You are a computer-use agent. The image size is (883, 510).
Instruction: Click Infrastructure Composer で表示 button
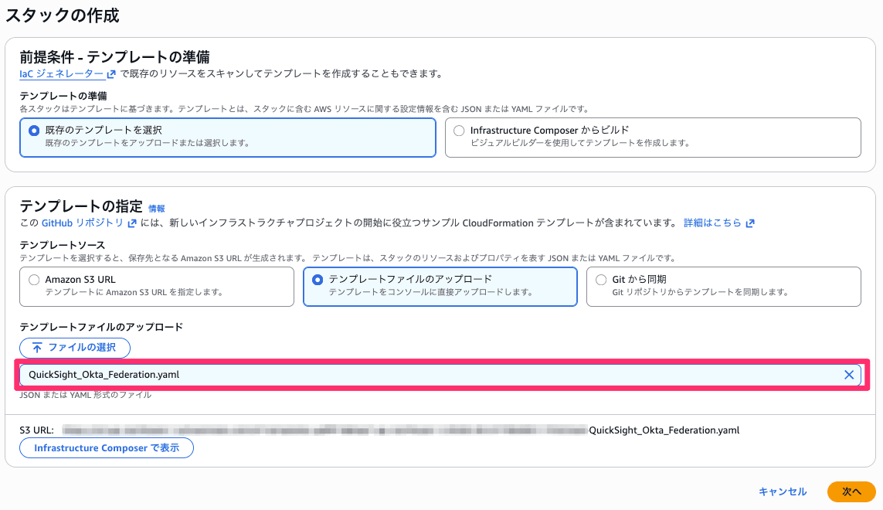(x=107, y=448)
